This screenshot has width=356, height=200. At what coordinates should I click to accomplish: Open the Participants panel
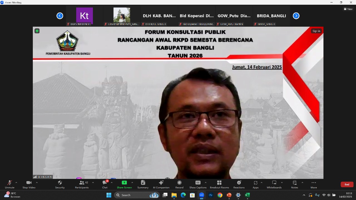coord(82,184)
